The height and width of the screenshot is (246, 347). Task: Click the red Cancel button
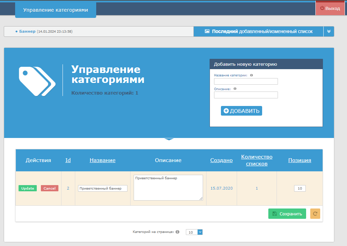tap(49, 188)
